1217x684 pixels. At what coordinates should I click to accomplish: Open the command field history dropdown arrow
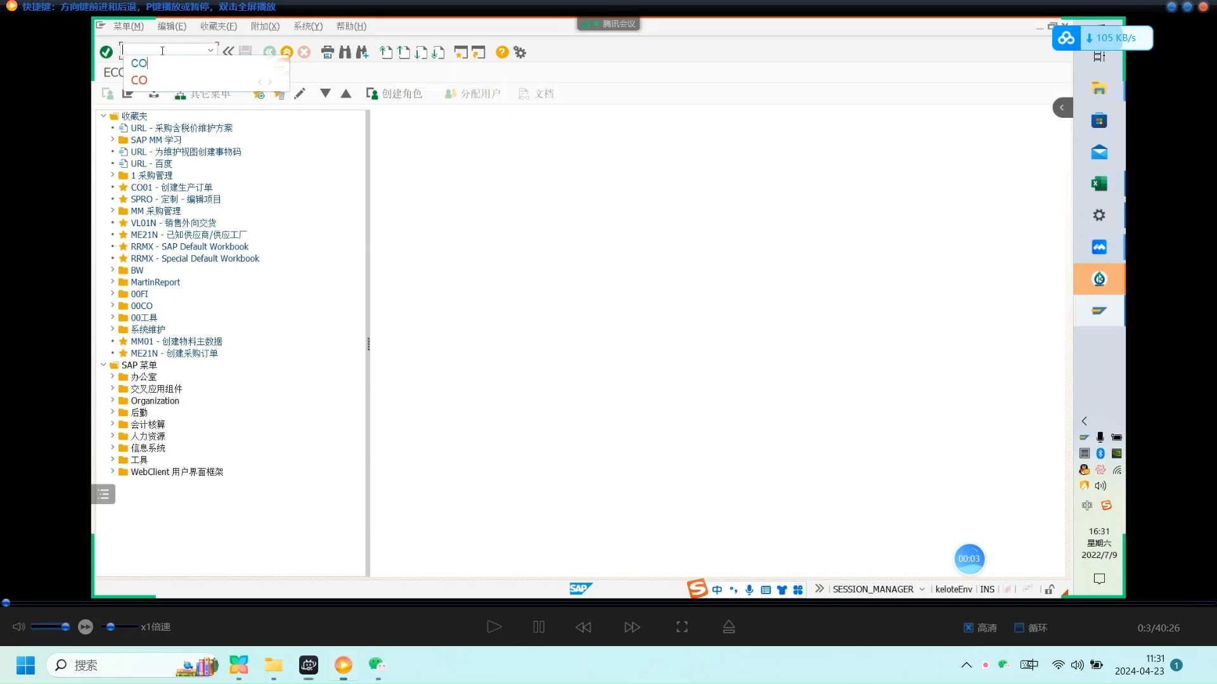pos(210,50)
